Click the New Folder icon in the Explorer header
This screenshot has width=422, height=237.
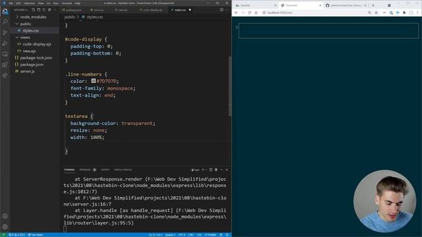click(x=38, y=10)
